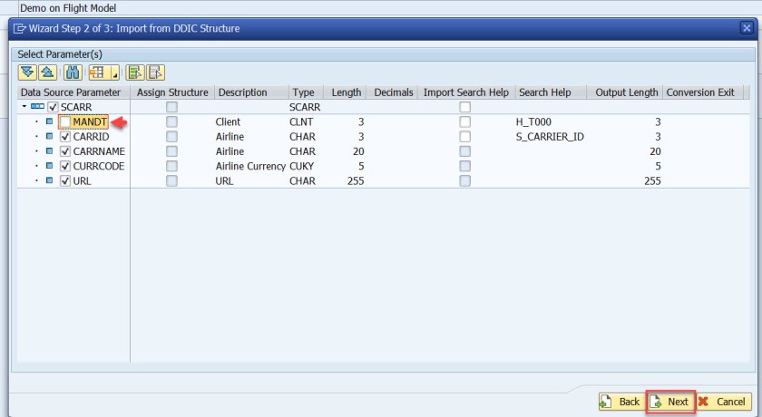The width and height of the screenshot is (762, 417).
Task: Click the H_T000 search help cell
Action: point(533,121)
